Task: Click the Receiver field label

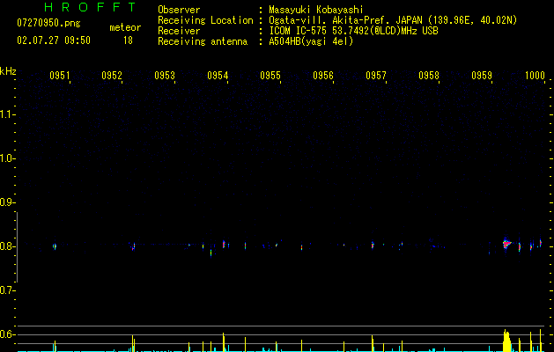Action: pyautogui.click(x=179, y=31)
